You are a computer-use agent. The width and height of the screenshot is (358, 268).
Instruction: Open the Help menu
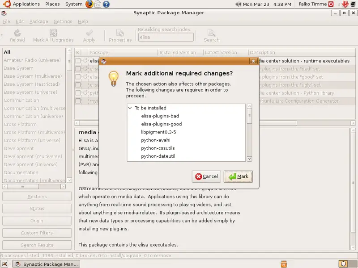(x=83, y=21)
